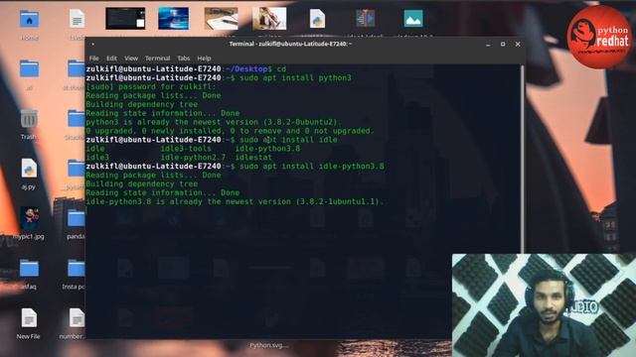Open the Help menu in Terminal
This screenshot has width=636, height=357.
coord(204,59)
